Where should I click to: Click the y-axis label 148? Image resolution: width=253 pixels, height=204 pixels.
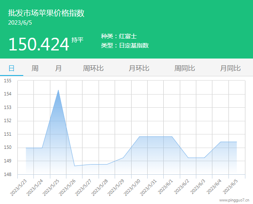[8, 174]
